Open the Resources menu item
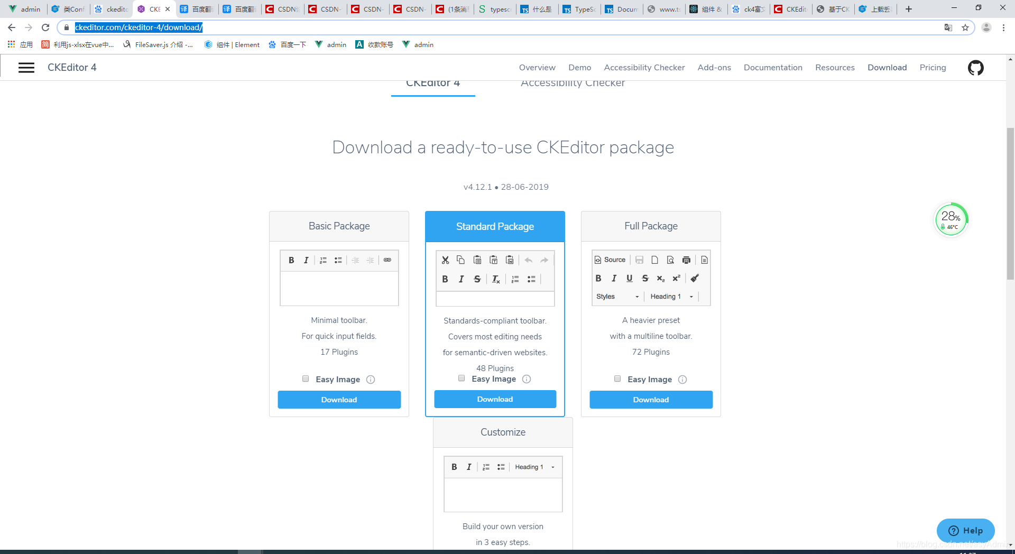The image size is (1015, 554). point(835,68)
